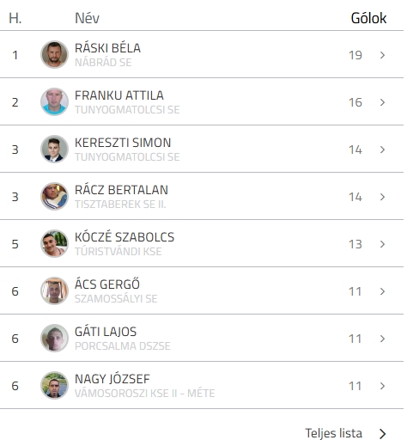The width and height of the screenshot is (407, 440).
Task: Click the Név column header
Action: coord(87,18)
